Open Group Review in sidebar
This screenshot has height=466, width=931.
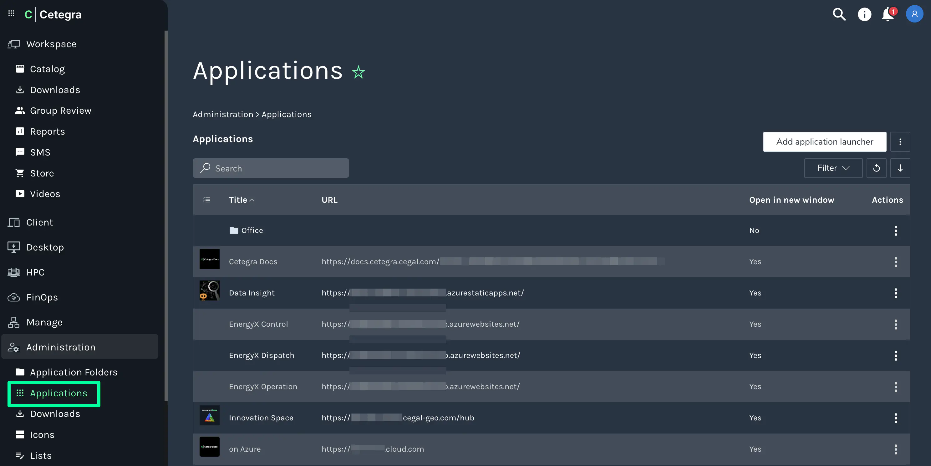coord(60,111)
